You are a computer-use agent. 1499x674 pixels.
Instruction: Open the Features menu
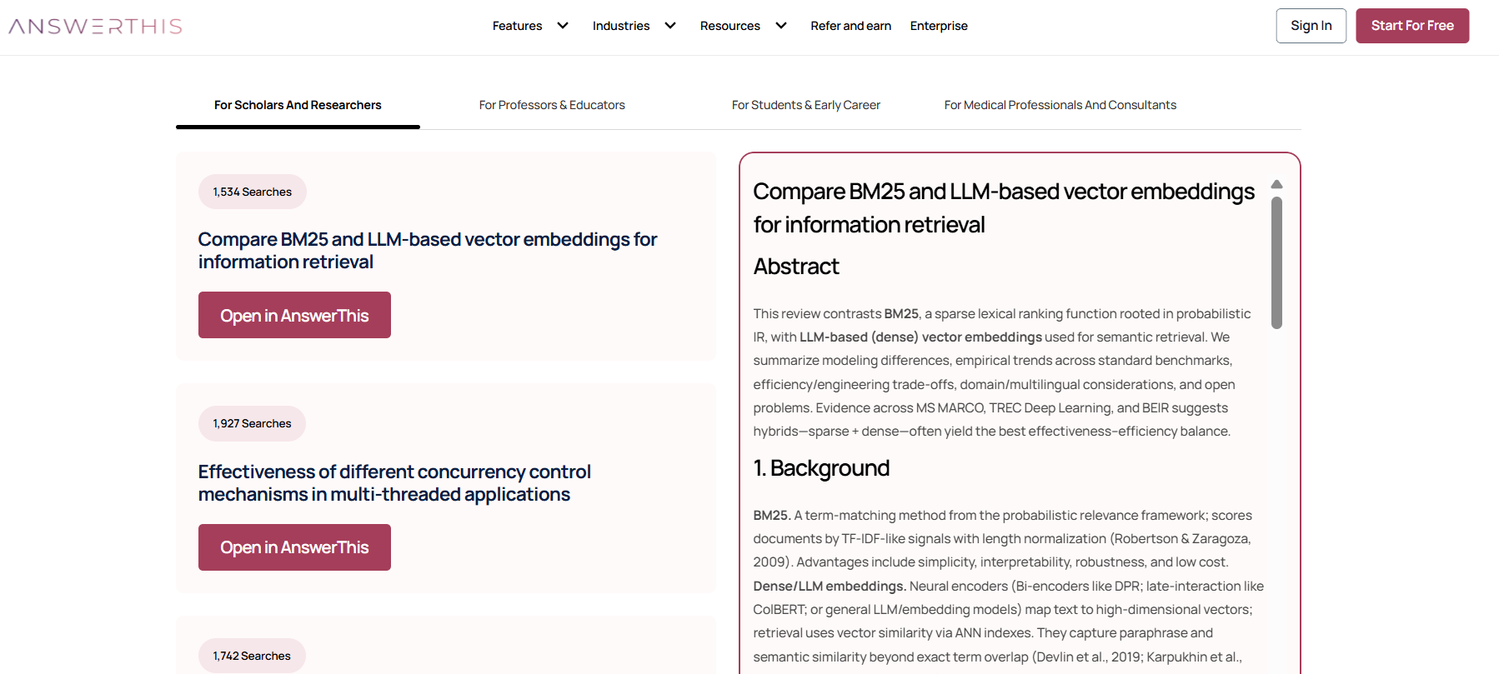tap(517, 26)
